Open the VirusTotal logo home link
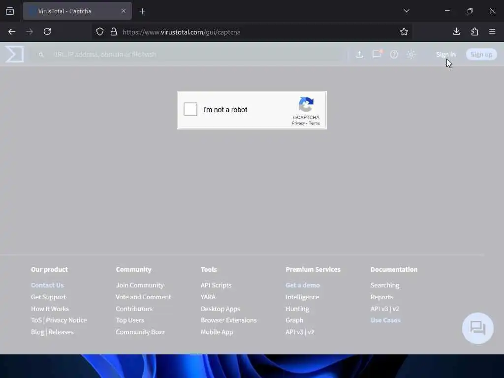The height and width of the screenshot is (378, 504). click(x=14, y=54)
